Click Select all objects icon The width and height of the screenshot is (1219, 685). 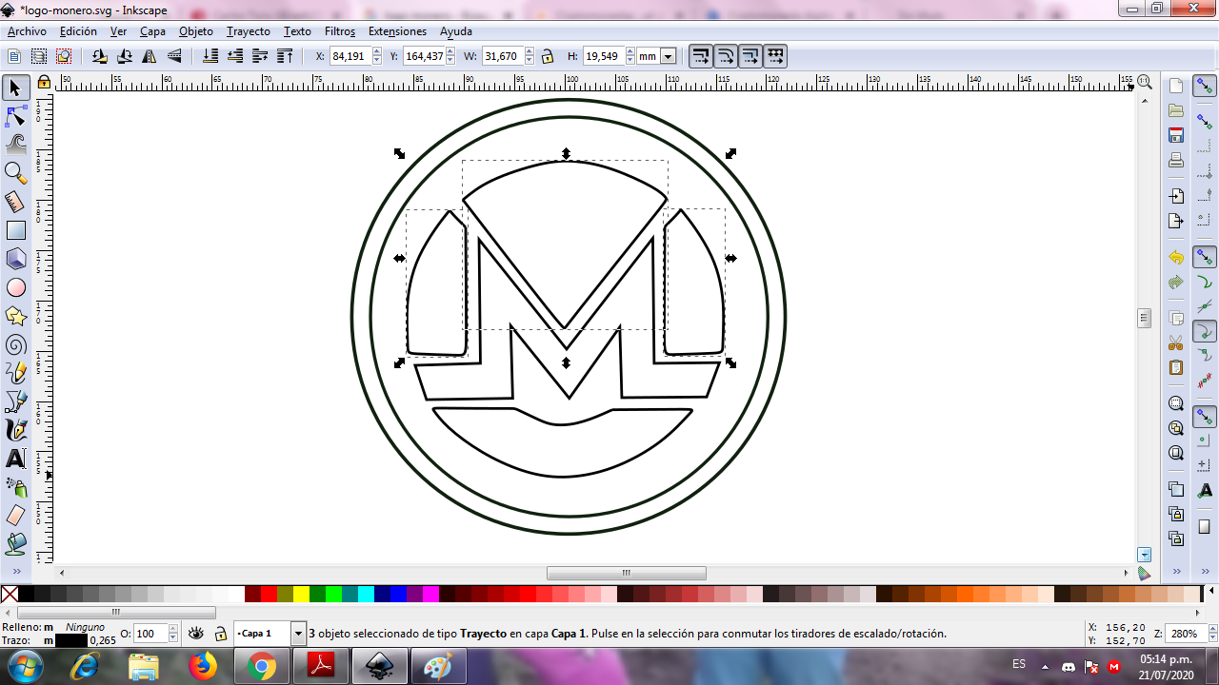[x=14, y=56]
